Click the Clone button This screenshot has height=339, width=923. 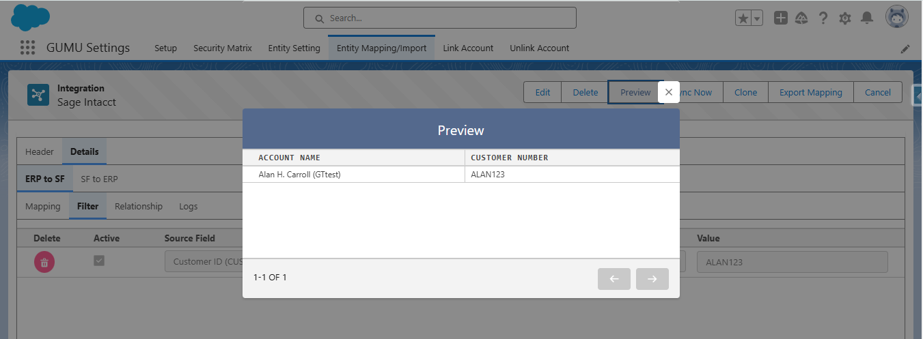(745, 92)
